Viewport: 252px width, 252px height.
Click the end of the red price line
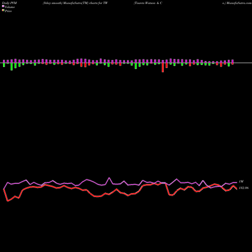[x=237, y=189]
